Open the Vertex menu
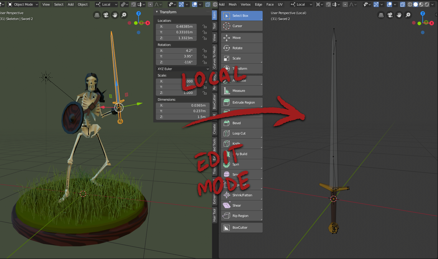This screenshot has height=259, width=438. tap(246, 4)
